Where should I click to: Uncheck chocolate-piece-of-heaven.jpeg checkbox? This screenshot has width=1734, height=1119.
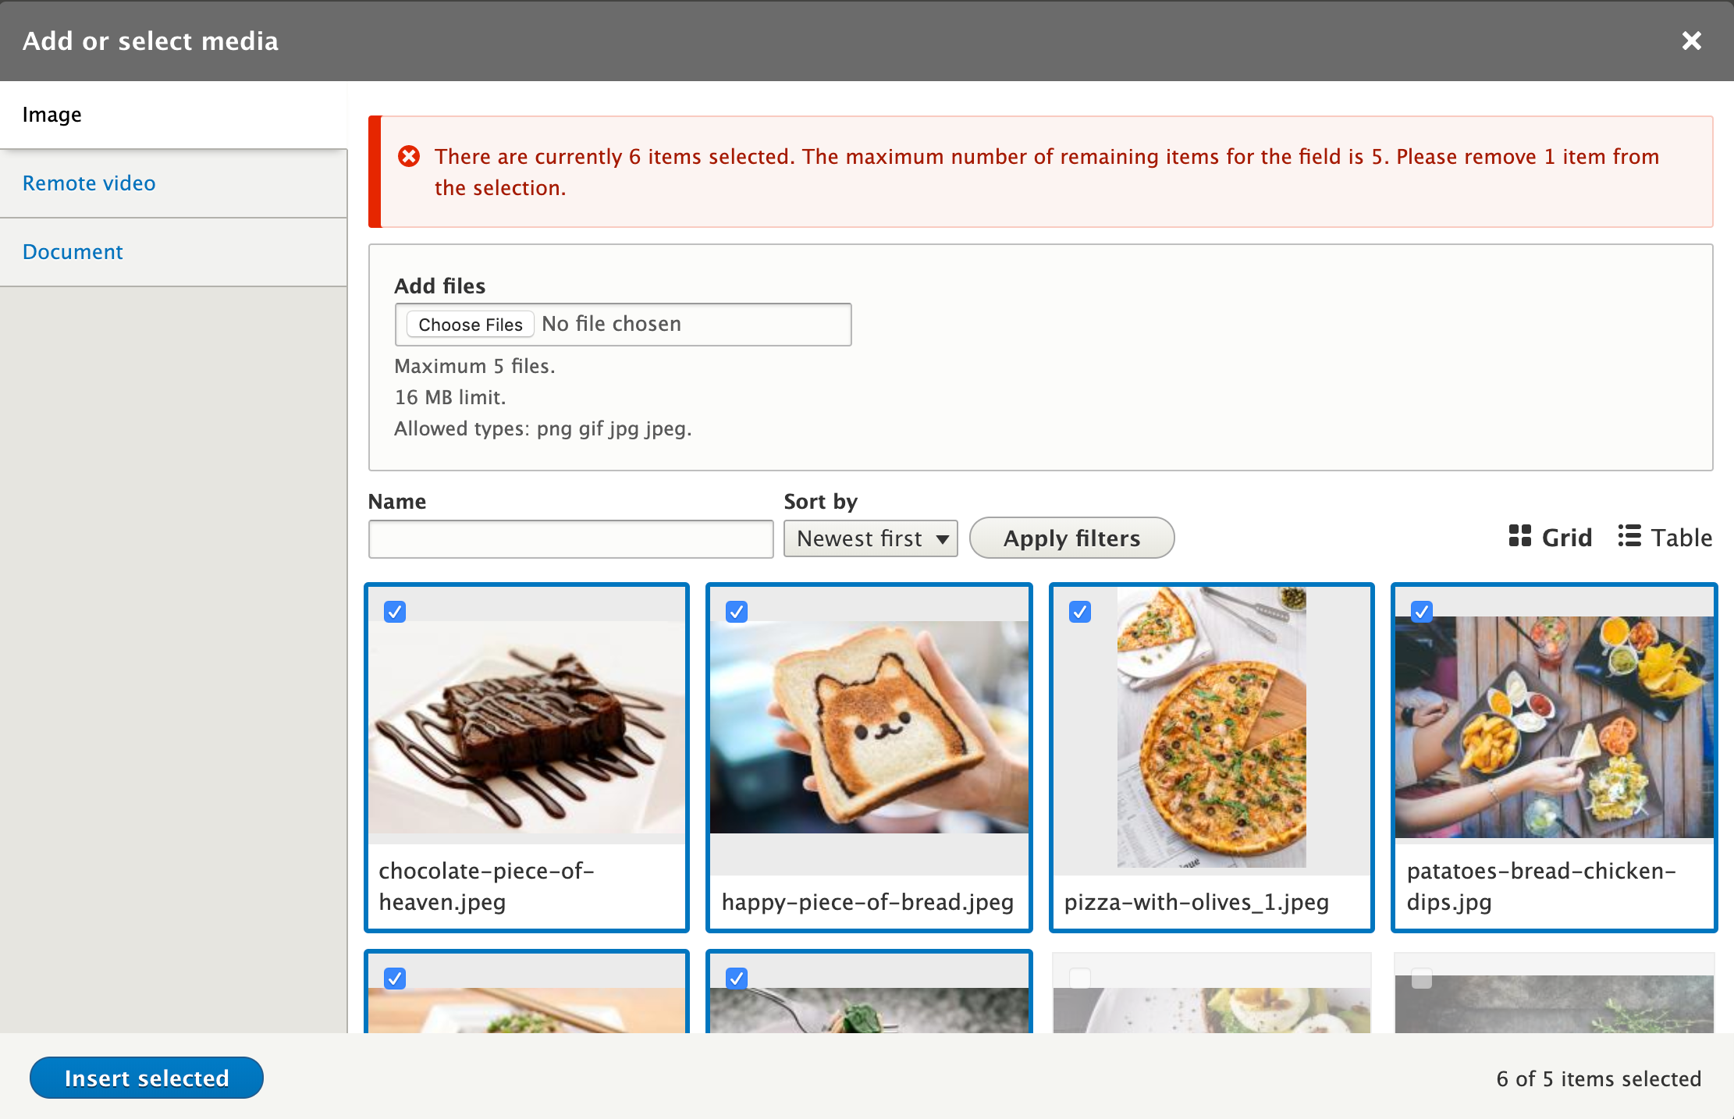click(395, 612)
